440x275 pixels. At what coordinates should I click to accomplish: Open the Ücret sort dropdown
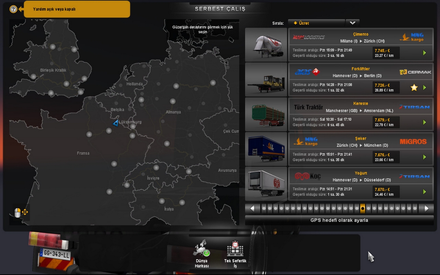[x=316, y=23]
